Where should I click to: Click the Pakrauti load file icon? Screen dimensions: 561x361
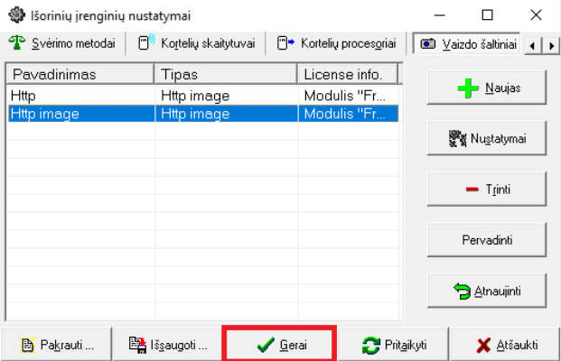click(27, 345)
